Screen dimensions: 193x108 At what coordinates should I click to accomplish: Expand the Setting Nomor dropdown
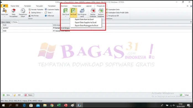coord(42,13)
